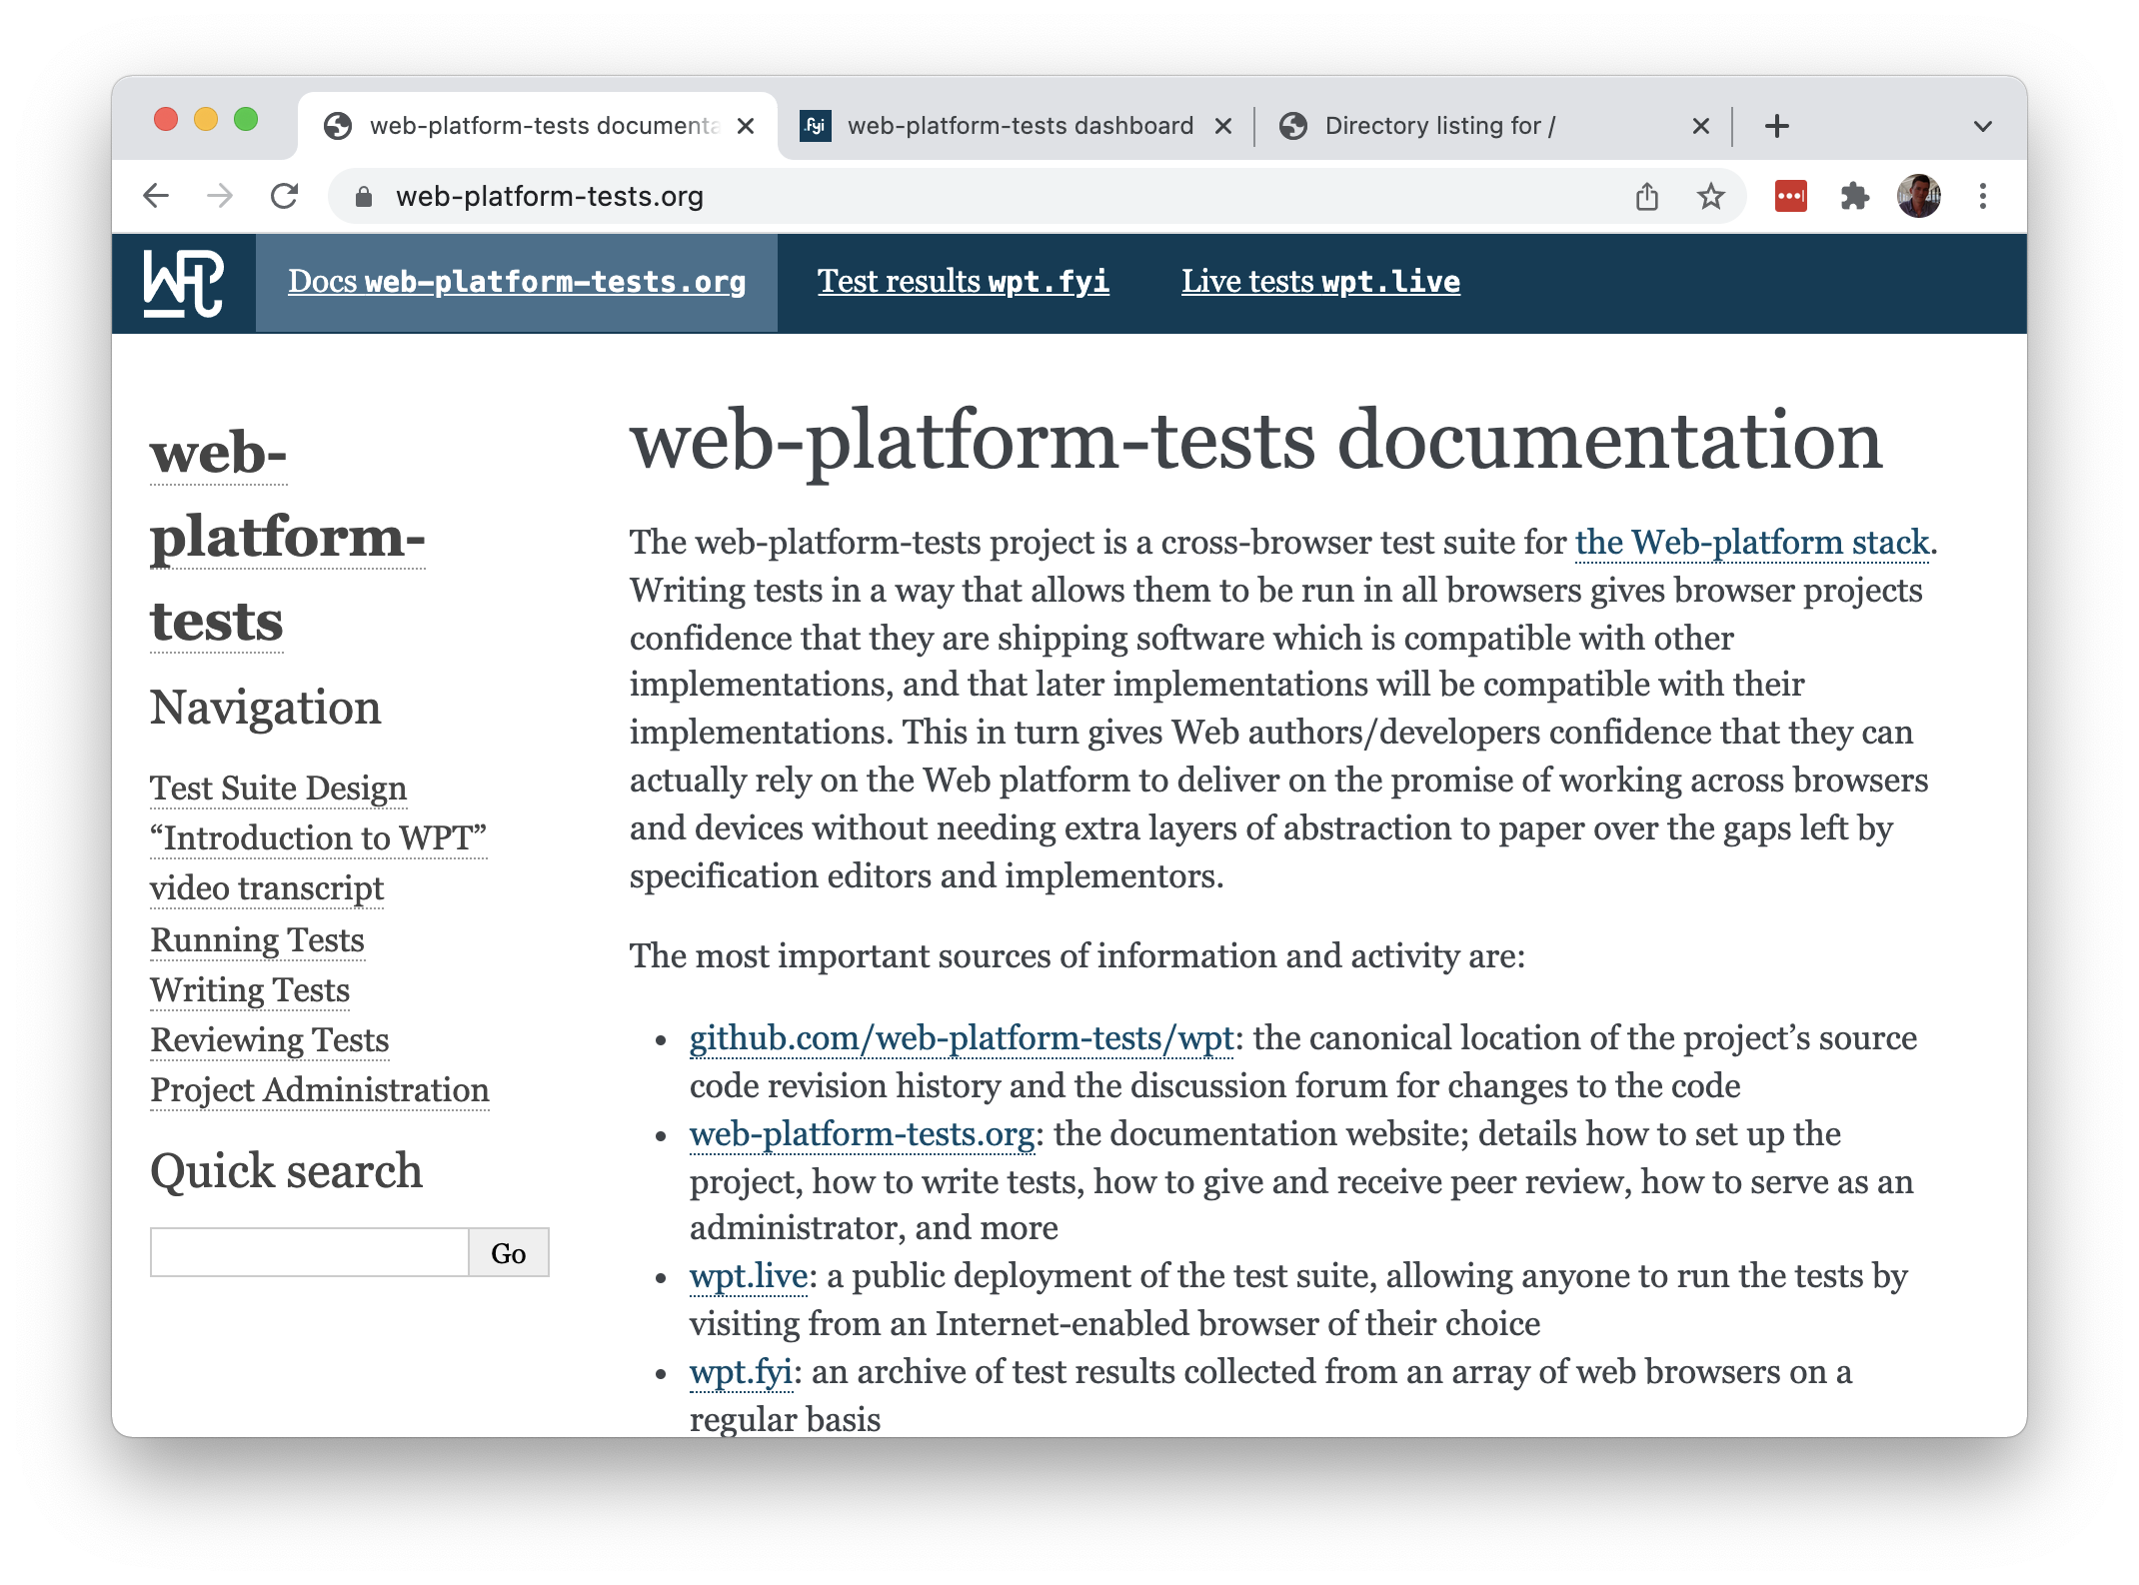The height and width of the screenshot is (1585, 2139).
Task: Click the browser back arrow
Action: (156, 196)
